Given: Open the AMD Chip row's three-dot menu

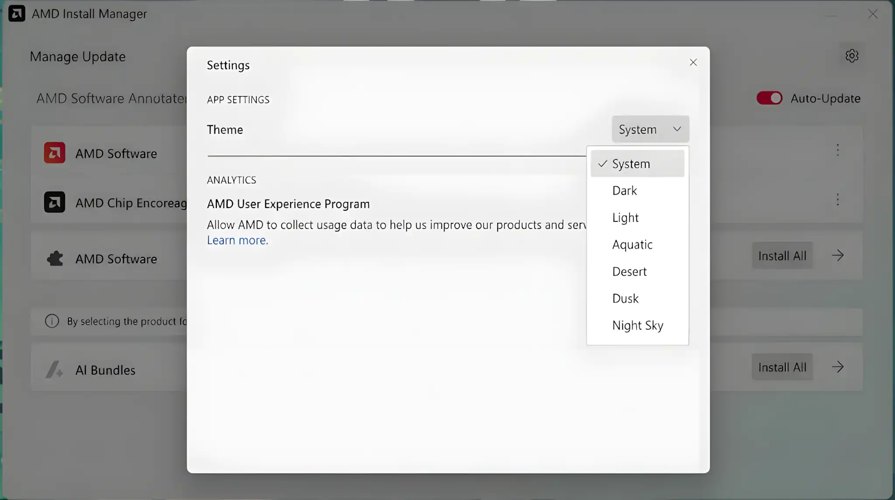Looking at the screenshot, I should tap(838, 200).
